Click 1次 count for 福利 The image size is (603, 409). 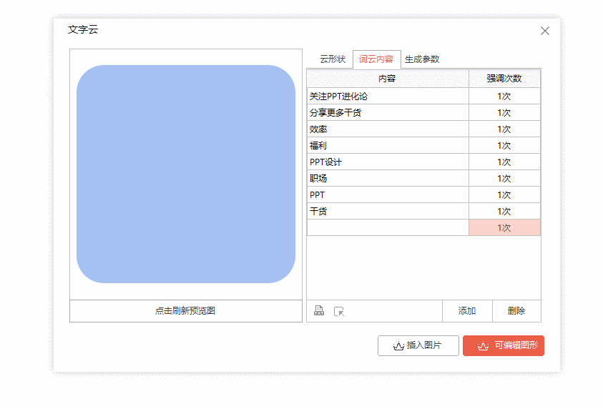point(504,146)
